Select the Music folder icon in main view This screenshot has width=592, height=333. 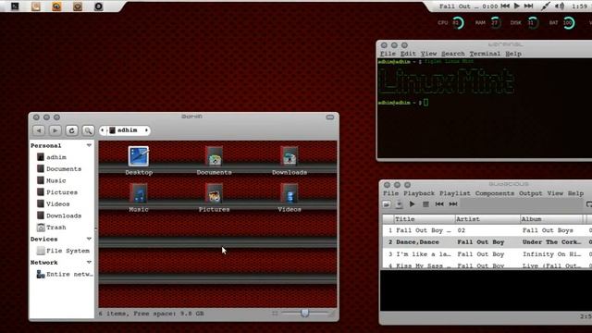[139, 193]
